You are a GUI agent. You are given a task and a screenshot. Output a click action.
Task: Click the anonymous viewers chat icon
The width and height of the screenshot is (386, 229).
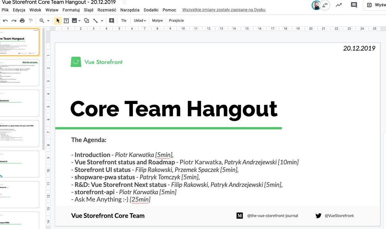pyautogui.click(x=325, y=5)
